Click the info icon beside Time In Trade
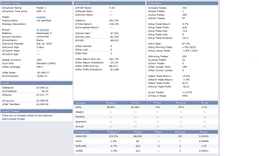 [149, 96]
